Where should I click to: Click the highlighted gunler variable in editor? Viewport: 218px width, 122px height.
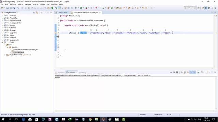coord(83,33)
